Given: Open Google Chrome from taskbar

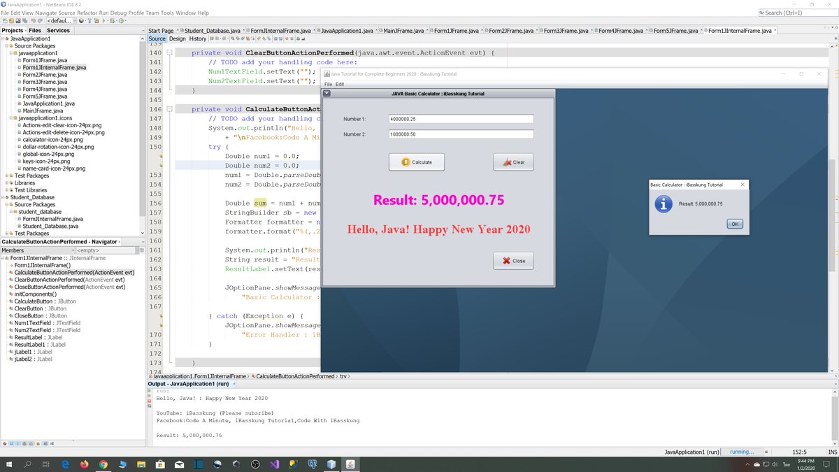Looking at the screenshot, I should [x=103, y=464].
